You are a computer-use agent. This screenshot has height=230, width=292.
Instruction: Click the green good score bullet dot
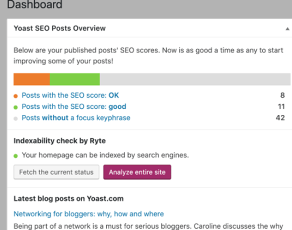point(16,107)
